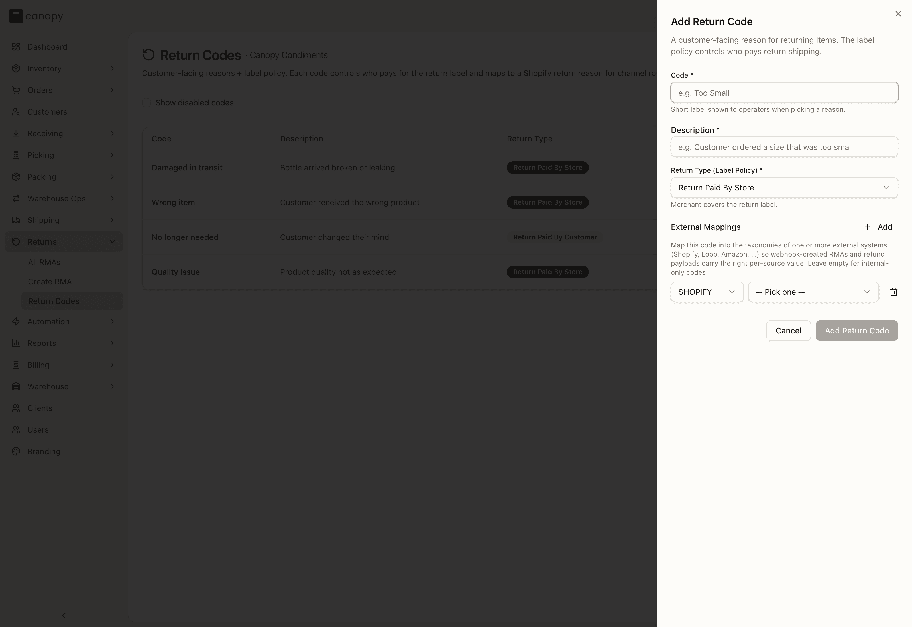Delete the SHOPIFY mapping with trash icon
Viewport: 912px width, 627px height.
click(893, 292)
